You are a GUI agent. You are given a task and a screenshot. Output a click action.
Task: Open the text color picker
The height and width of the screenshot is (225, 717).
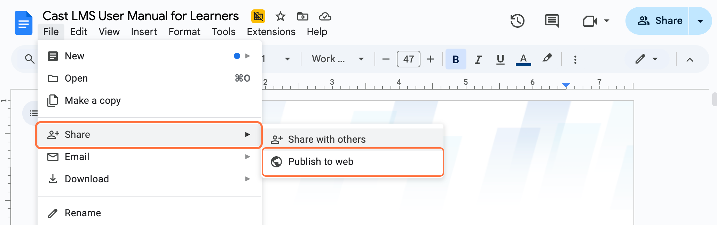coord(523,59)
